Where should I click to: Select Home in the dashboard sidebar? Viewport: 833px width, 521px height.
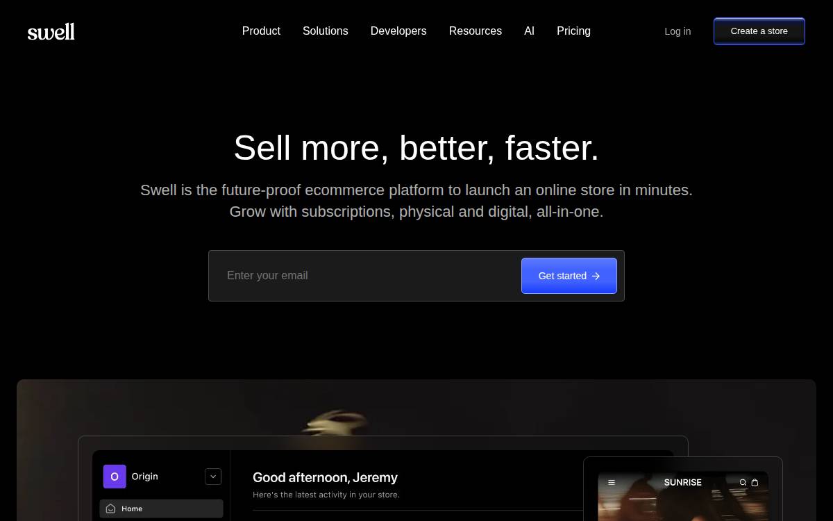coord(161,508)
